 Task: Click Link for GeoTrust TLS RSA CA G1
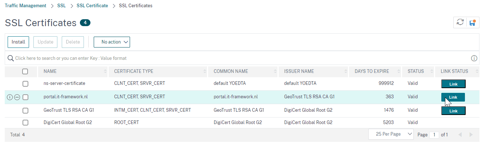(453, 111)
